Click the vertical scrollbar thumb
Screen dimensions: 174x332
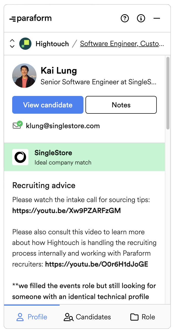pyautogui.click(x=168, y=93)
